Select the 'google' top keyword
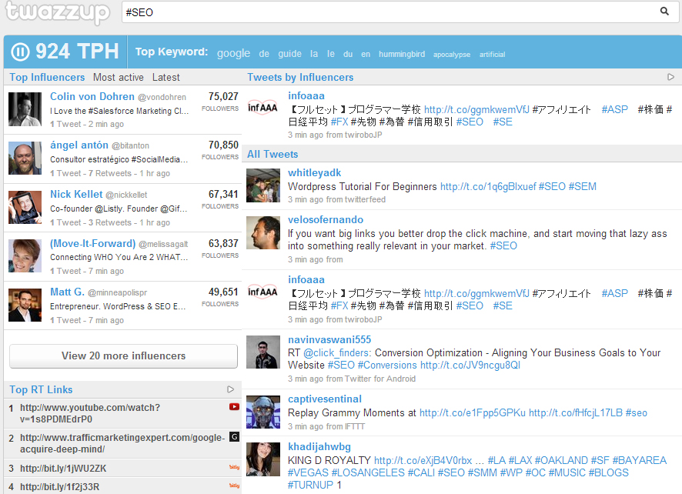This screenshot has width=682, height=494. point(233,54)
